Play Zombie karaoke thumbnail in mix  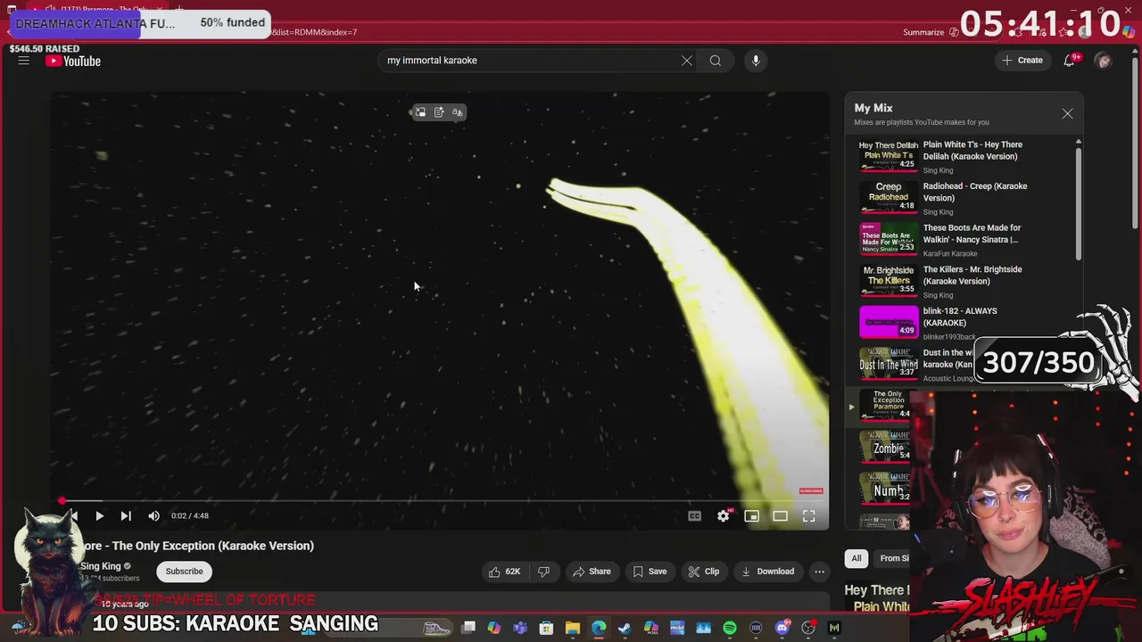(885, 448)
